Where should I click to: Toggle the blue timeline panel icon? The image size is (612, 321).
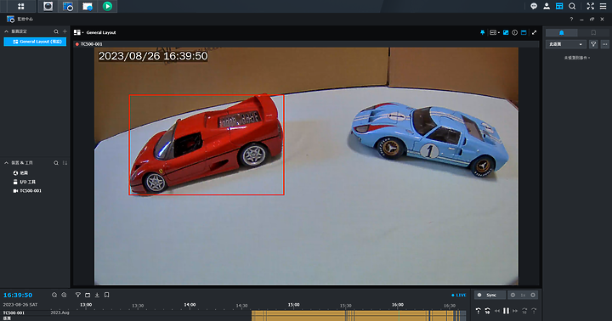[524, 33]
